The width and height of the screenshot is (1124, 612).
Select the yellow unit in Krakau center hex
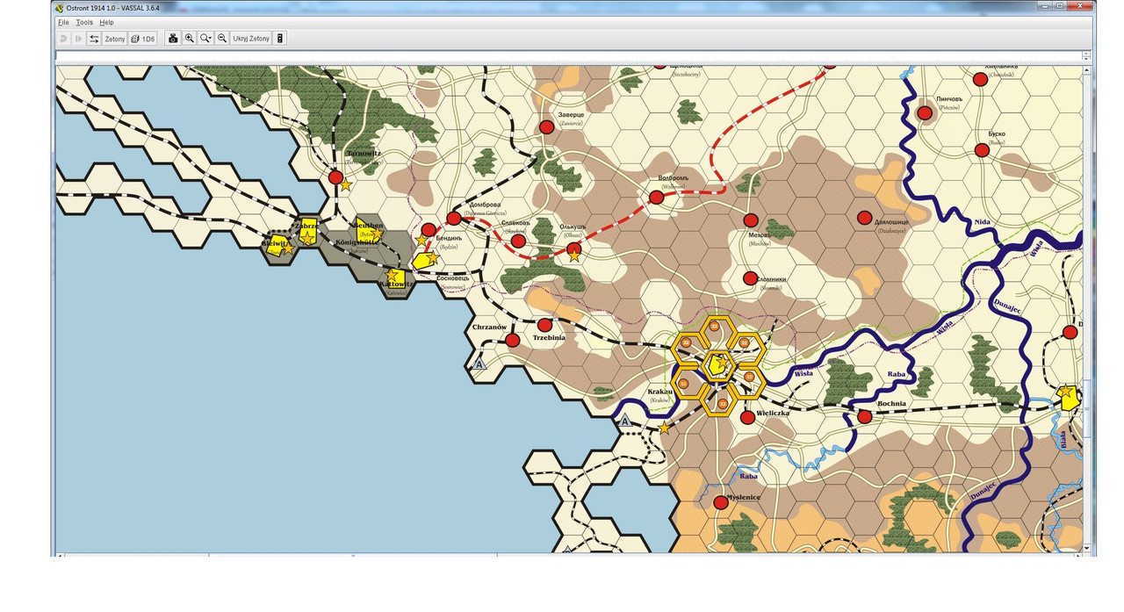pyautogui.click(x=718, y=364)
